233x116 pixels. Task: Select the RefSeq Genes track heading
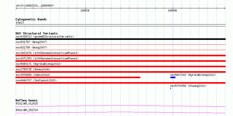[x=27, y=100]
